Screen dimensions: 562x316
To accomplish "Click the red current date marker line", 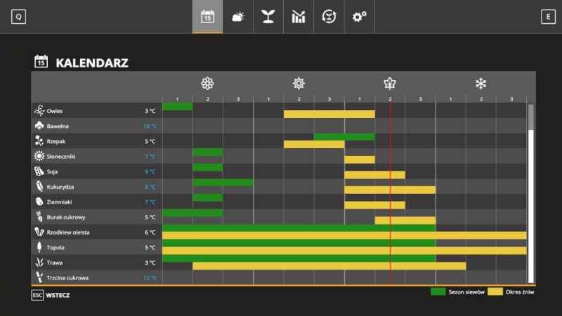I will click(390, 190).
